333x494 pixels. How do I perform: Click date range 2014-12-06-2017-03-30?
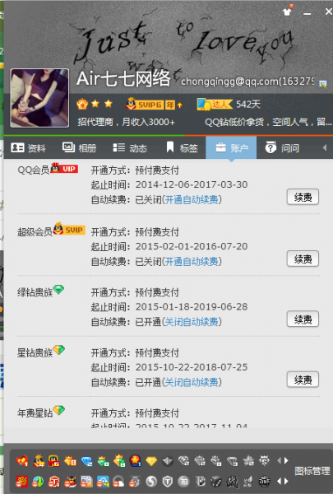(192, 184)
